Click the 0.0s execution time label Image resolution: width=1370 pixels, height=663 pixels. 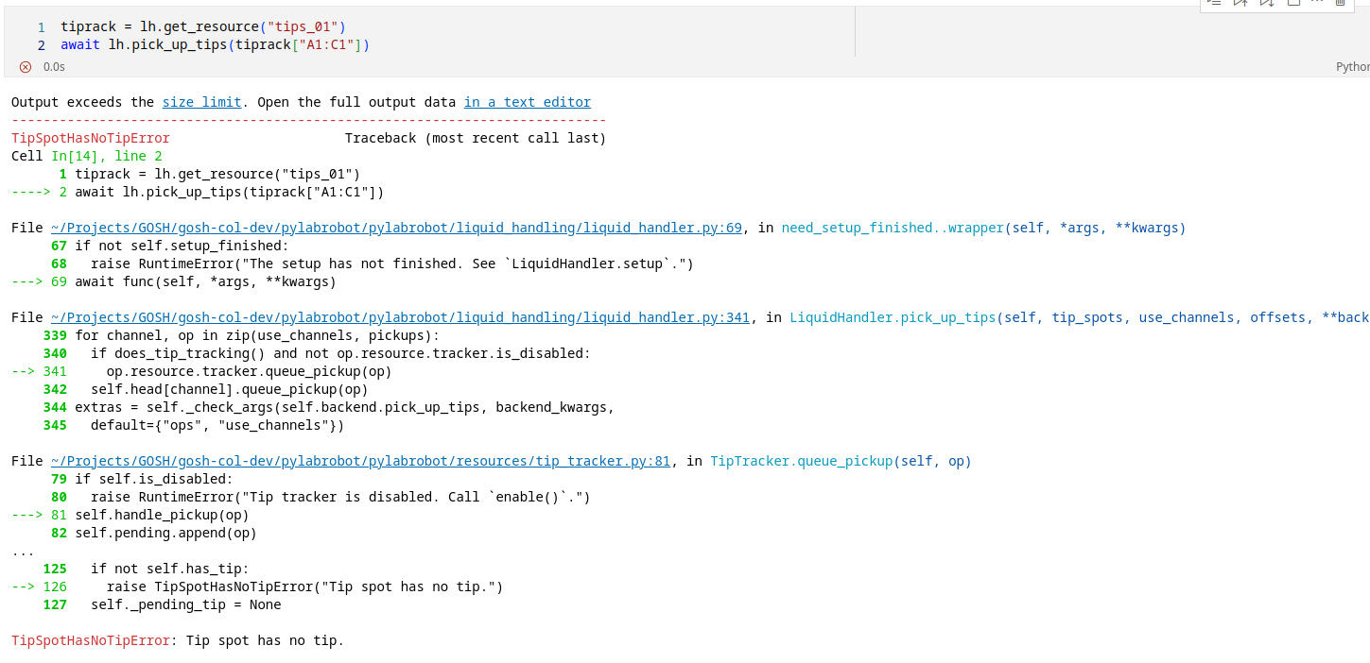pos(54,67)
